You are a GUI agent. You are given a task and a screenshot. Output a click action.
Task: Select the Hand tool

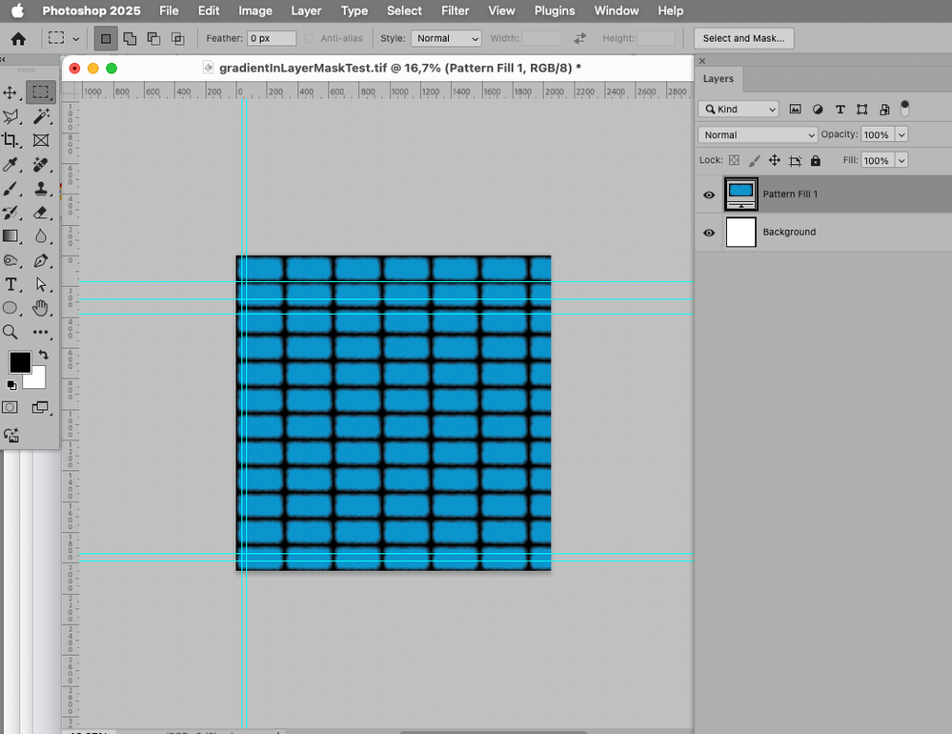[x=41, y=308]
